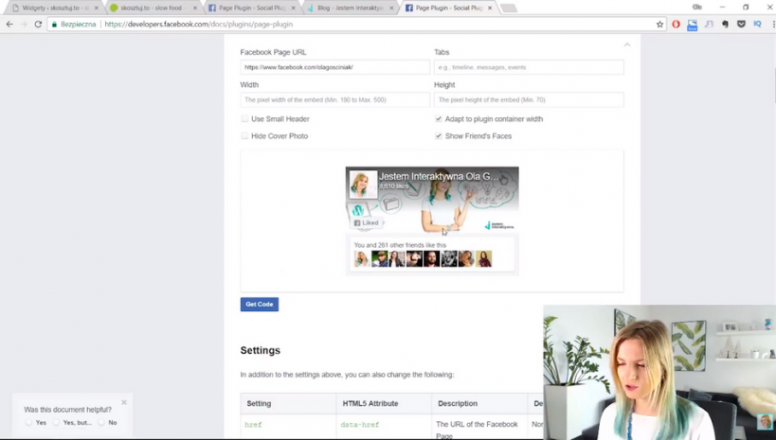Toggle the Use Small Header checkbox

245,118
